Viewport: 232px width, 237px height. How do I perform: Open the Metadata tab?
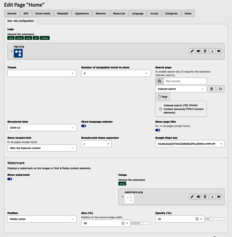tap(63, 13)
